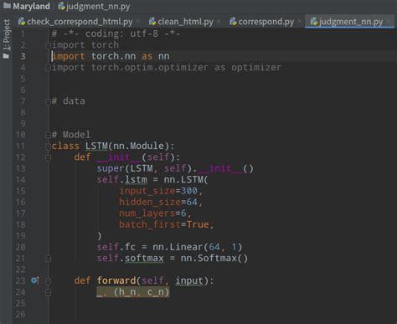Click Python file icon in breadcrumb bar
This screenshot has height=324, width=397.
click(x=61, y=6)
